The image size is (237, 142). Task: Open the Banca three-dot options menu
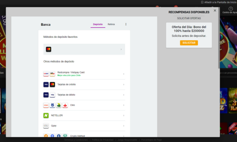pos(126,24)
